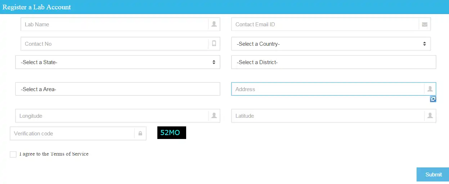This screenshot has height=184, width=449.
Task: Click the user icon in Address field
Action: [430, 89]
